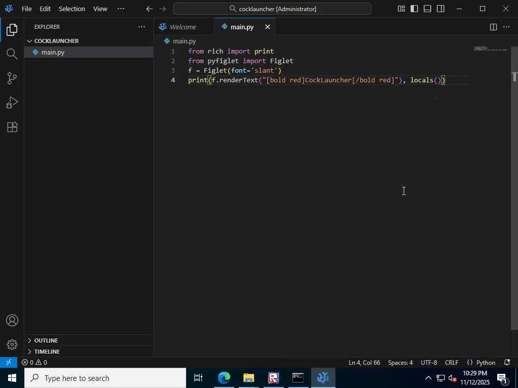Toggle the primary side bar visibility
518x388 pixels.
coord(414,9)
